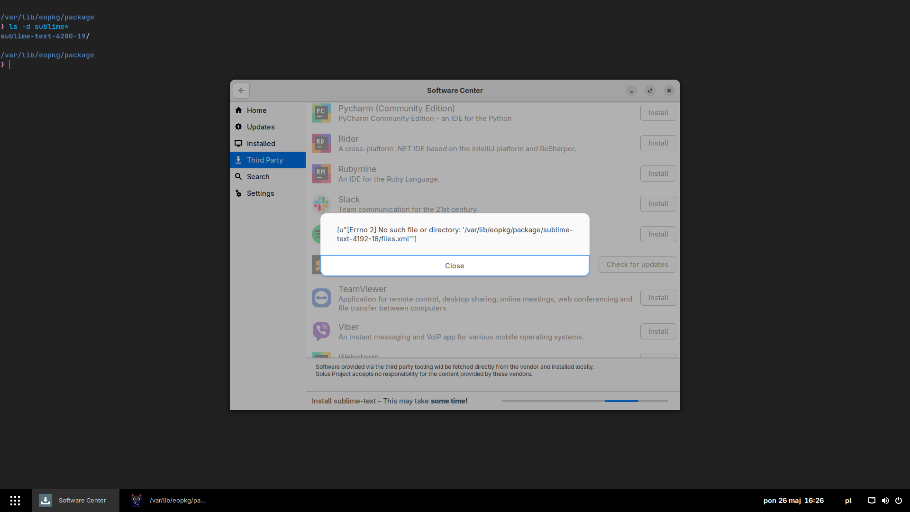Image resolution: width=910 pixels, height=512 pixels.
Task: Click the third party disclaimer text
Action: (x=455, y=370)
